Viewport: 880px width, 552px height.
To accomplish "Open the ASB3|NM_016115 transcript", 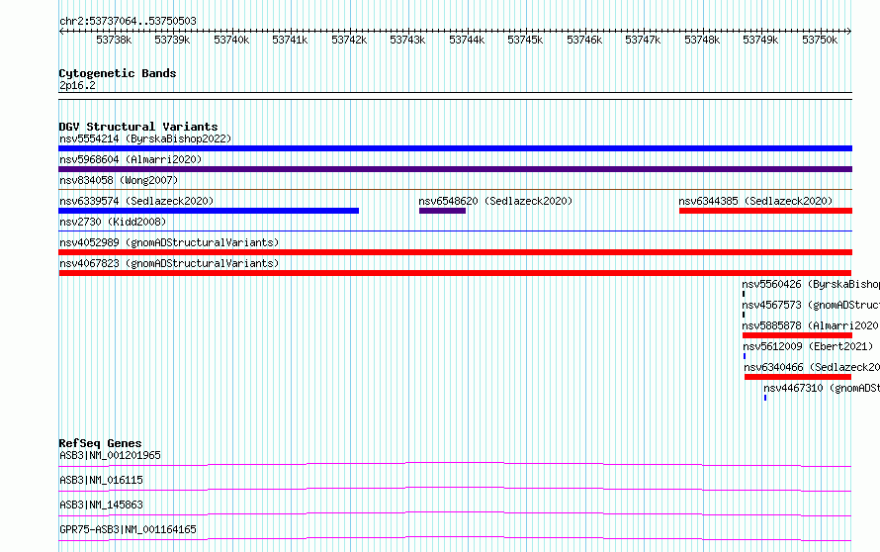I will point(101,480).
